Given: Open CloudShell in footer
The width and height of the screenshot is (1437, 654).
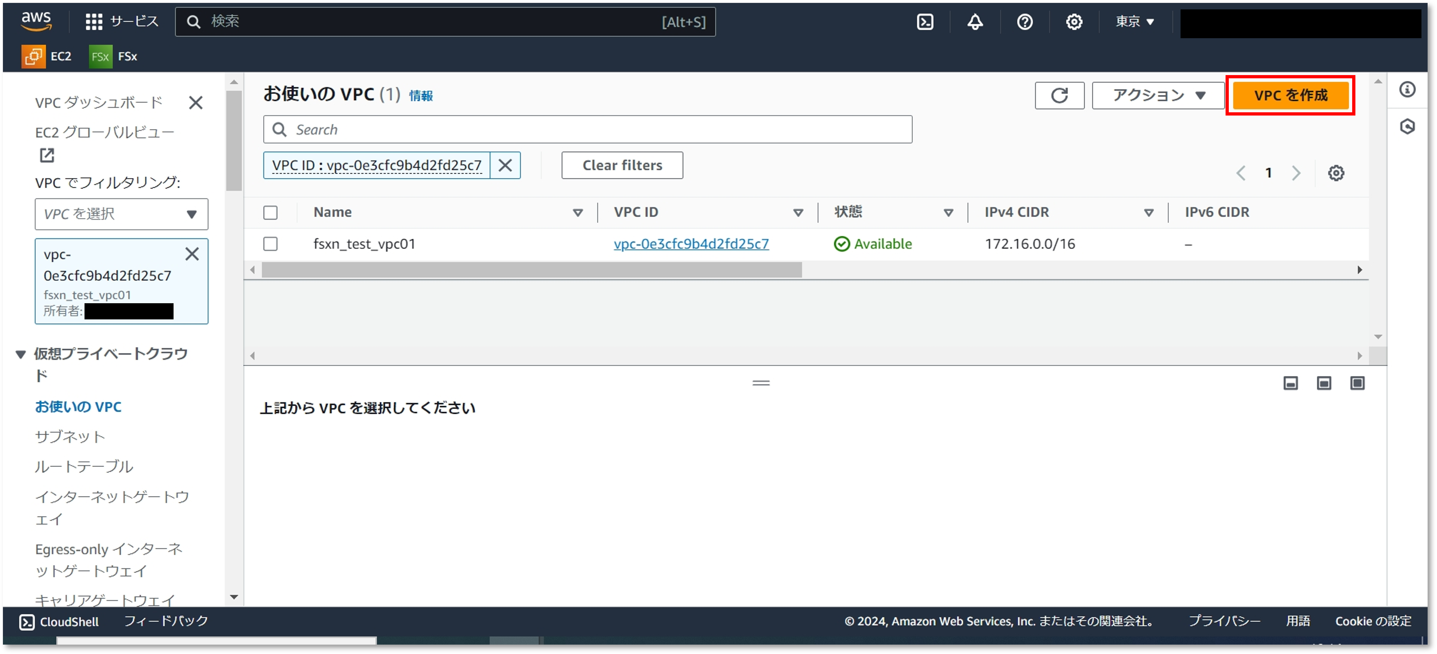Looking at the screenshot, I should pyautogui.click(x=59, y=622).
